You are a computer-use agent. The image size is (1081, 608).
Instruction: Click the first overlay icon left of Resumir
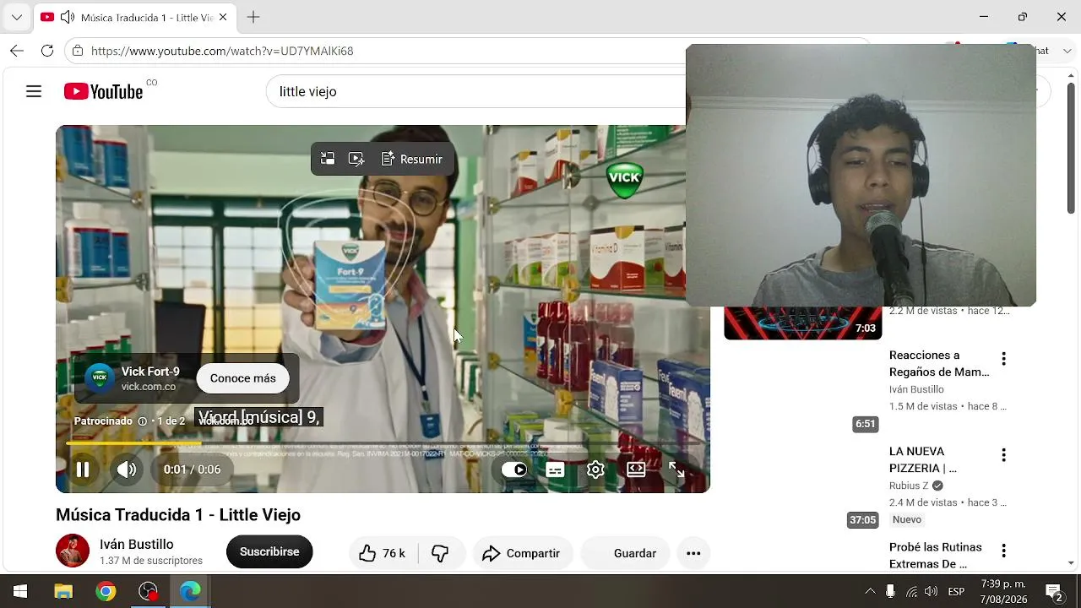coord(328,159)
